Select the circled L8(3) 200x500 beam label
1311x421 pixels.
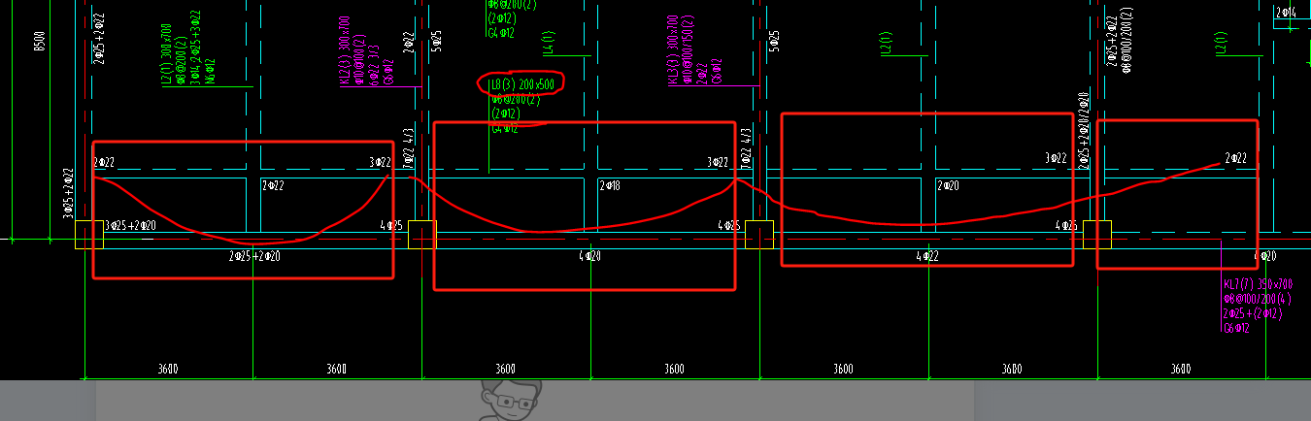click(x=522, y=85)
